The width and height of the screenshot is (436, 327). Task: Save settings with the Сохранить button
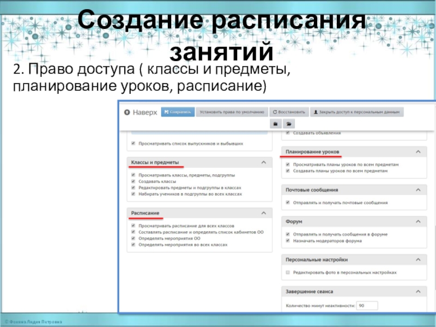(178, 112)
